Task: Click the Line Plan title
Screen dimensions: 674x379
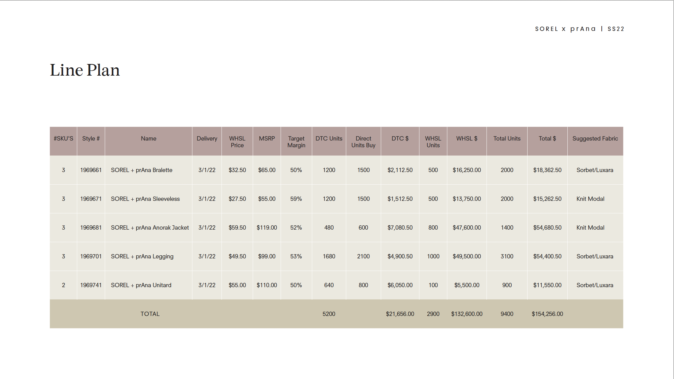Action: [85, 70]
